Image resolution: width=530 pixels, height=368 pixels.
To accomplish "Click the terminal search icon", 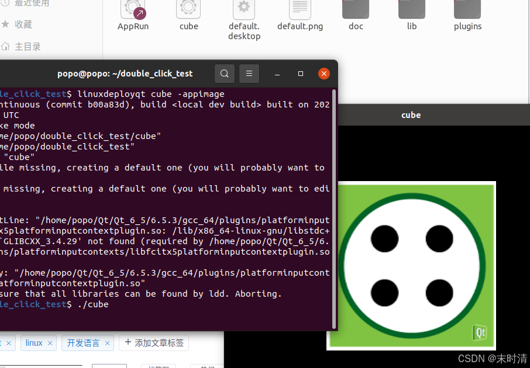I will click(x=225, y=74).
